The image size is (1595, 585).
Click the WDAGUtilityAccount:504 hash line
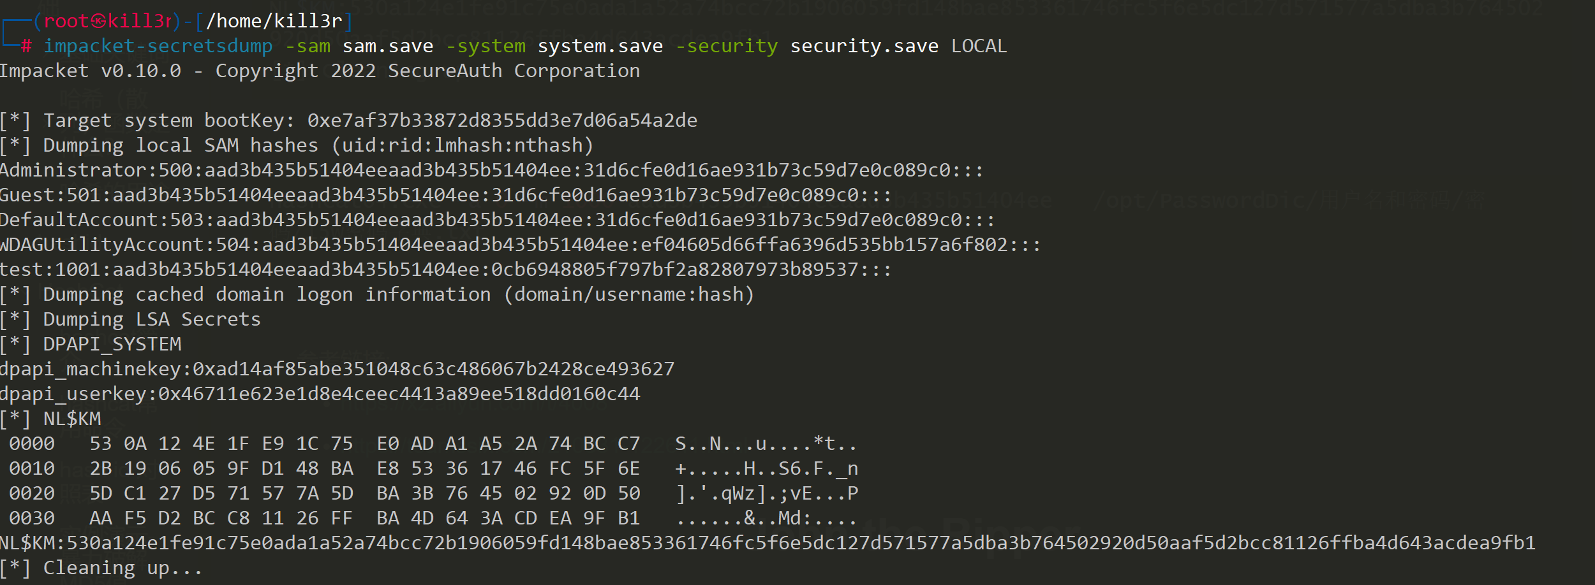click(x=520, y=245)
